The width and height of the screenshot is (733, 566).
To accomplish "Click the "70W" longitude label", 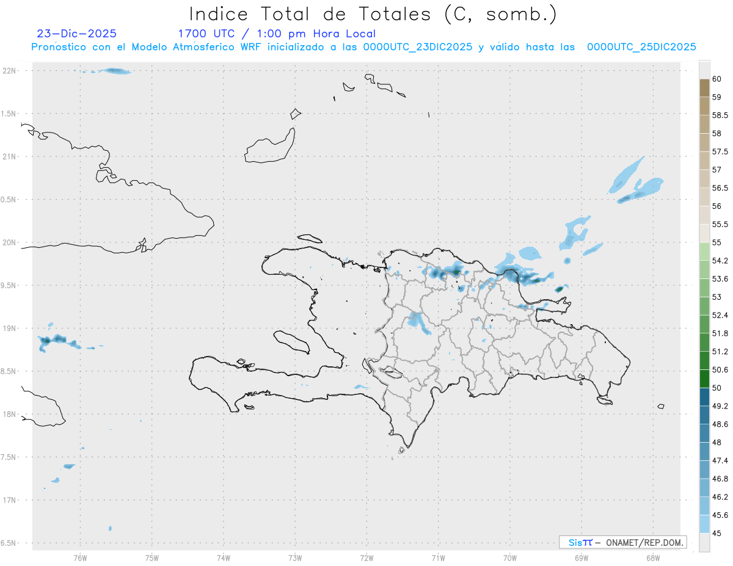I will [510, 557].
